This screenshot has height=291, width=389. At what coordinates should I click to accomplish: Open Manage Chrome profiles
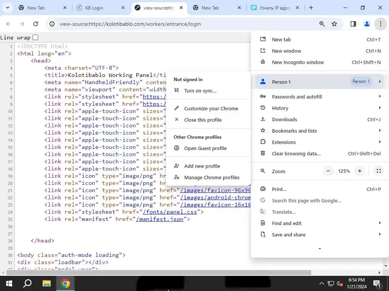tap(208, 178)
